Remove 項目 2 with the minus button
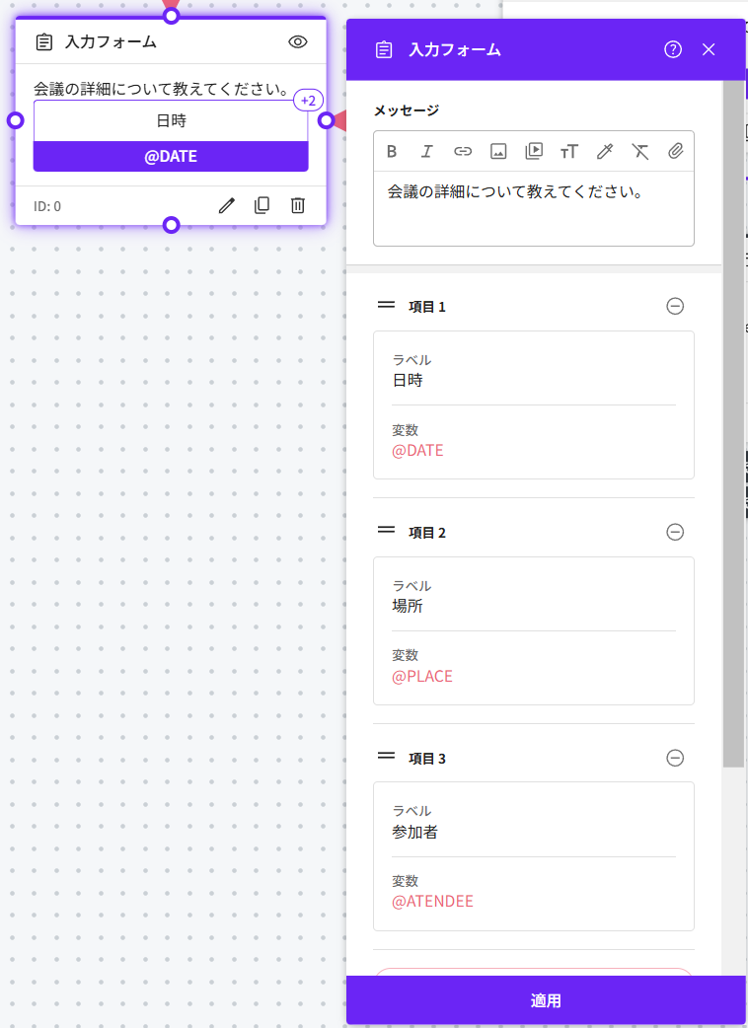The image size is (748, 1028). coord(675,532)
